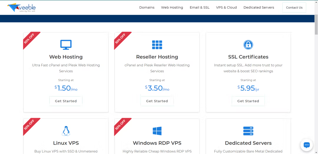Open the Web Hosting nav menu
Viewport: 318px width, 154px height.
[x=172, y=8]
